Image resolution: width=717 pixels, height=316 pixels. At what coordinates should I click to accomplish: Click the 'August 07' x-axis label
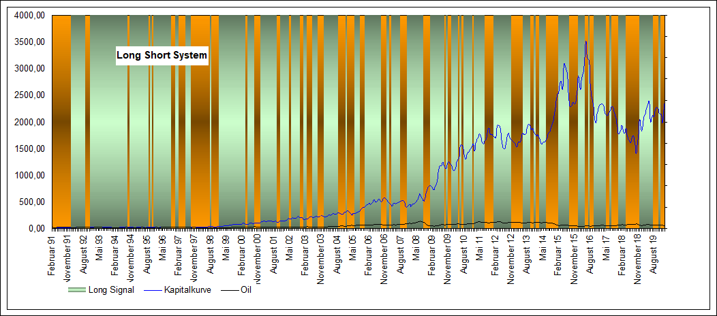399,254
